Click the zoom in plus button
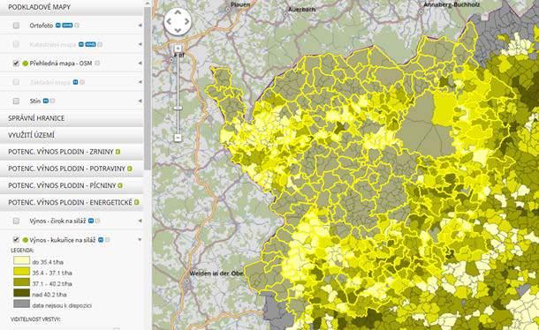Image resolution: width=539 pixels, height=330 pixels. (x=178, y=49)
